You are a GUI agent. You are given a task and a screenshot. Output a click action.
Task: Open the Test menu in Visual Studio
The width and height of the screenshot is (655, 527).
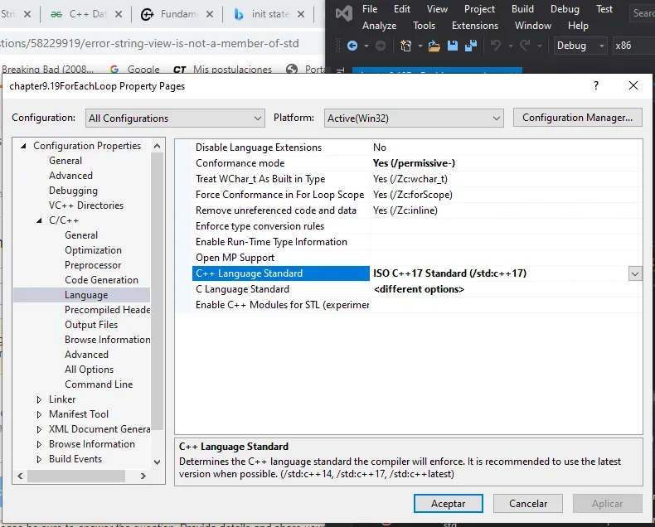pos(604,9)
